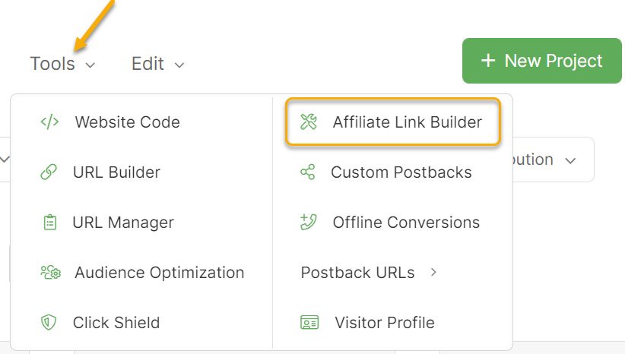The image size is (625, 354).
Task: Open the Edit dropdown menu
Action: (157, 64)
